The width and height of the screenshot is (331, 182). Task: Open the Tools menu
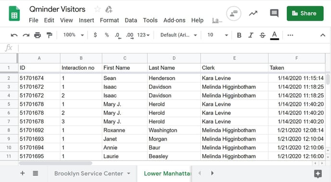(150, 20)
